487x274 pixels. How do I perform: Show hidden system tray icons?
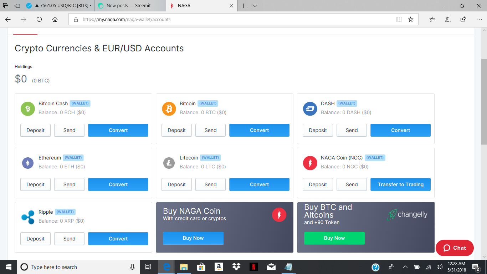[x=405, y=267]
